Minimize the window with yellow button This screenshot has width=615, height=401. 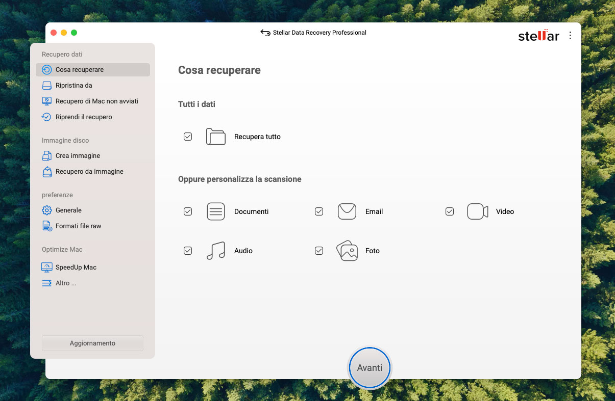64,33
